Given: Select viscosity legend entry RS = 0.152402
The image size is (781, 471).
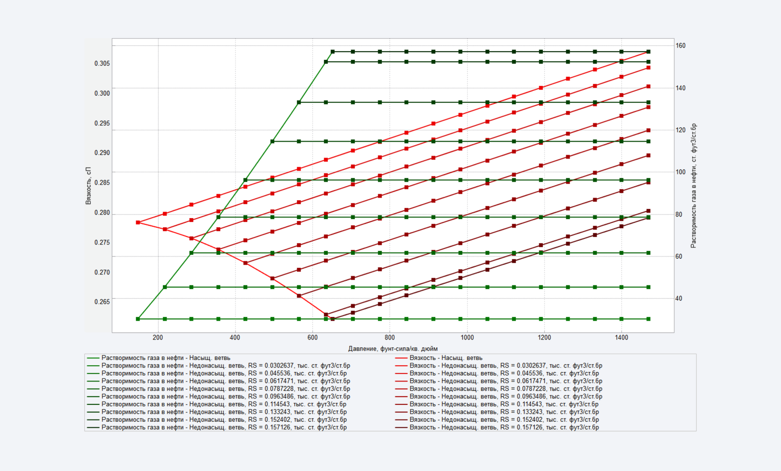Looking at the screenshot, I should tap(497, 420).
